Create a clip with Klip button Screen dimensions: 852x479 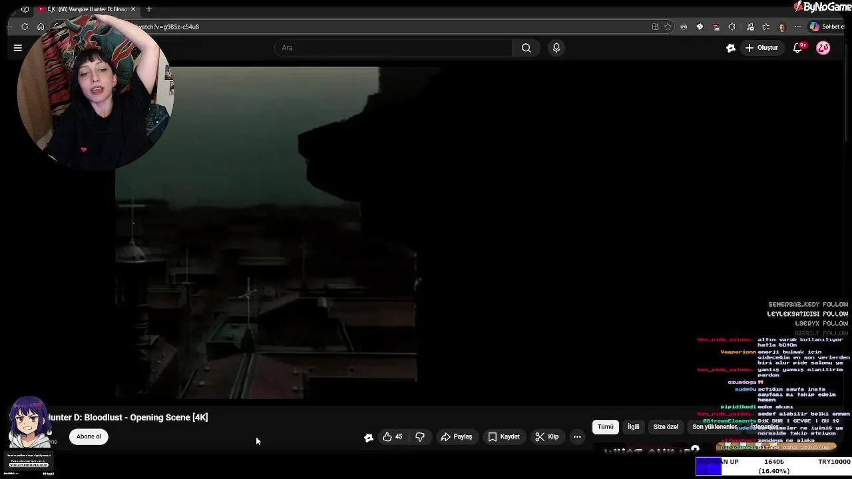tap(547, 437)
